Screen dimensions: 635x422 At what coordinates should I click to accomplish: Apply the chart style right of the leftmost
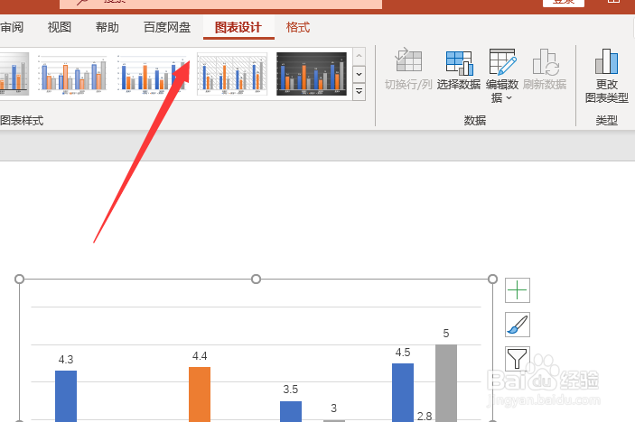tap(72, 74)
